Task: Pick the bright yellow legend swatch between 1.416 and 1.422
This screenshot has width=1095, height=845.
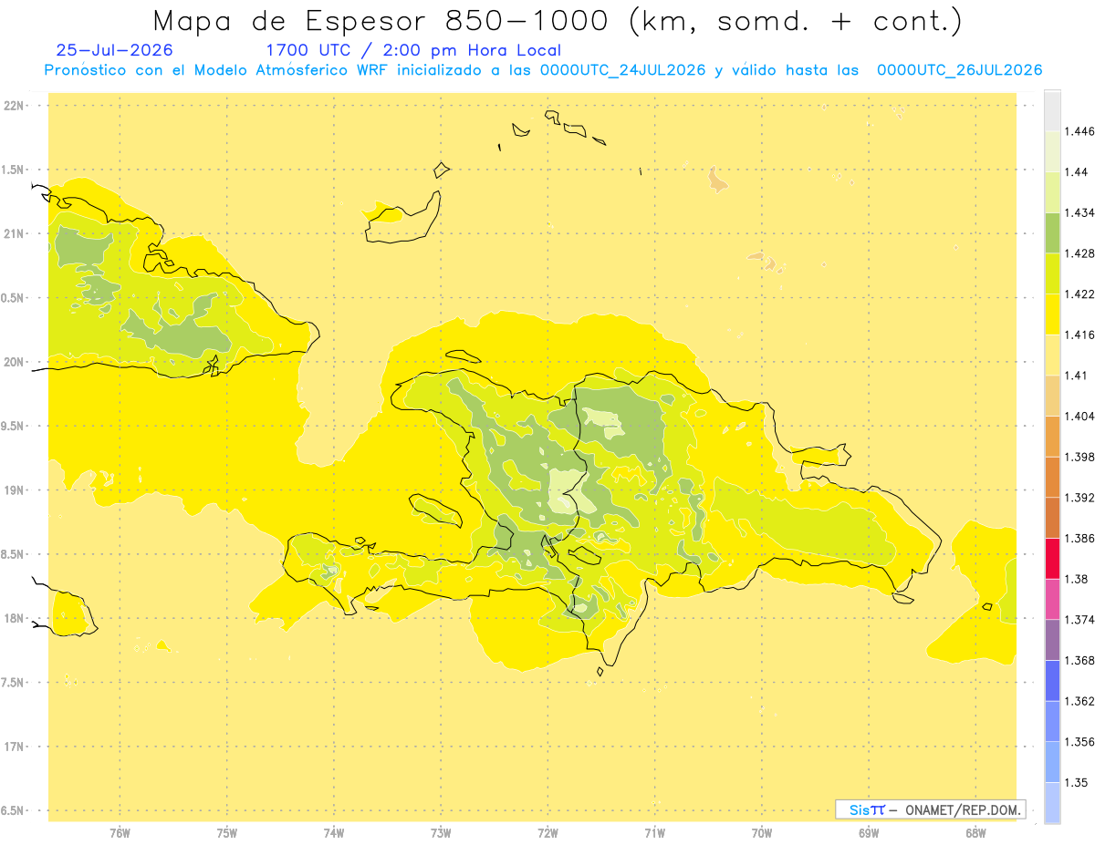Action: click(x=1052, y=314)
